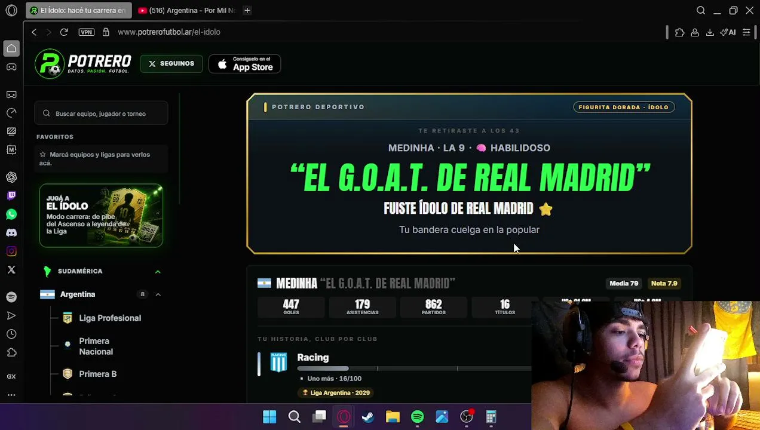Open a new browser tab
The image size is (760, 430).
point(247,10)
